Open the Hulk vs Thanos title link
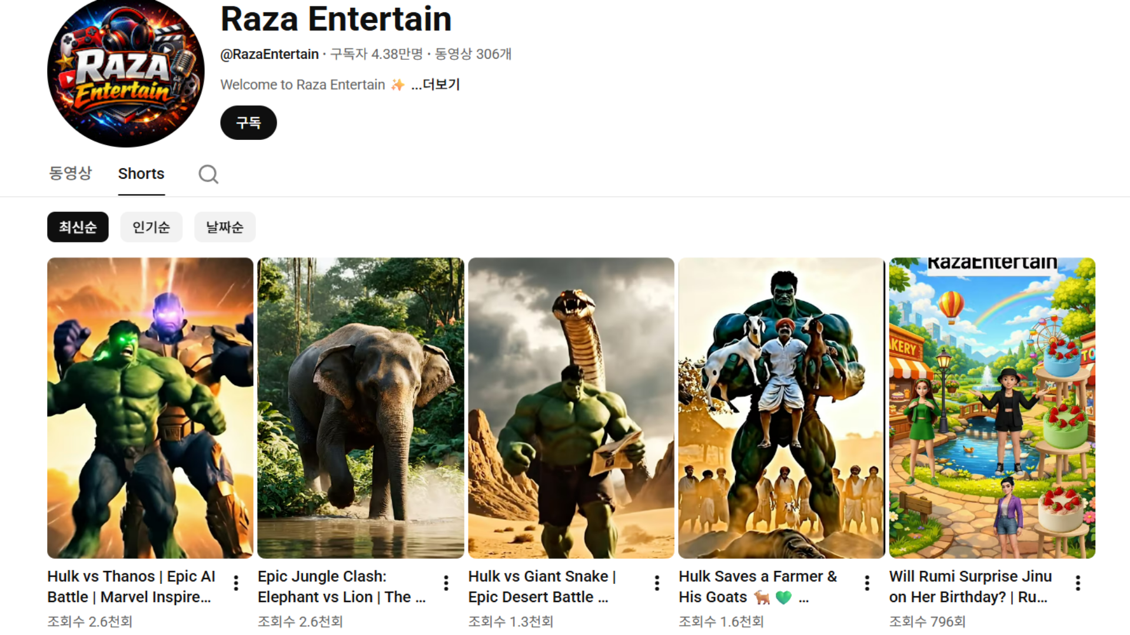Image resolution: width=1130 pixels, height=635 pixels. point(131,586)
